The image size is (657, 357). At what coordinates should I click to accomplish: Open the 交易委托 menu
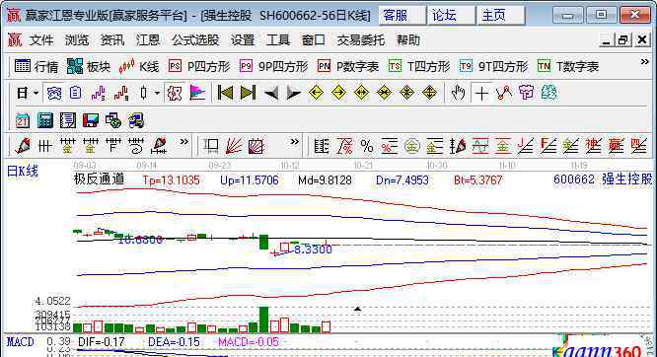pos(361,40)
